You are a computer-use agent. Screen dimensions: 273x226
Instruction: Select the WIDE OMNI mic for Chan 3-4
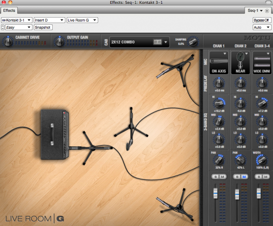[x=262, y=63]
